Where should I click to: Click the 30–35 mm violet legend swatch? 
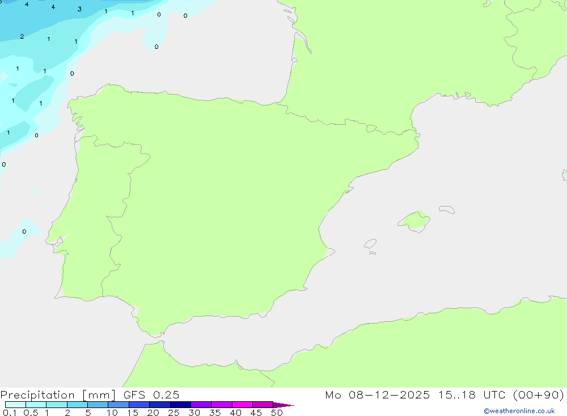click(201, 405)
